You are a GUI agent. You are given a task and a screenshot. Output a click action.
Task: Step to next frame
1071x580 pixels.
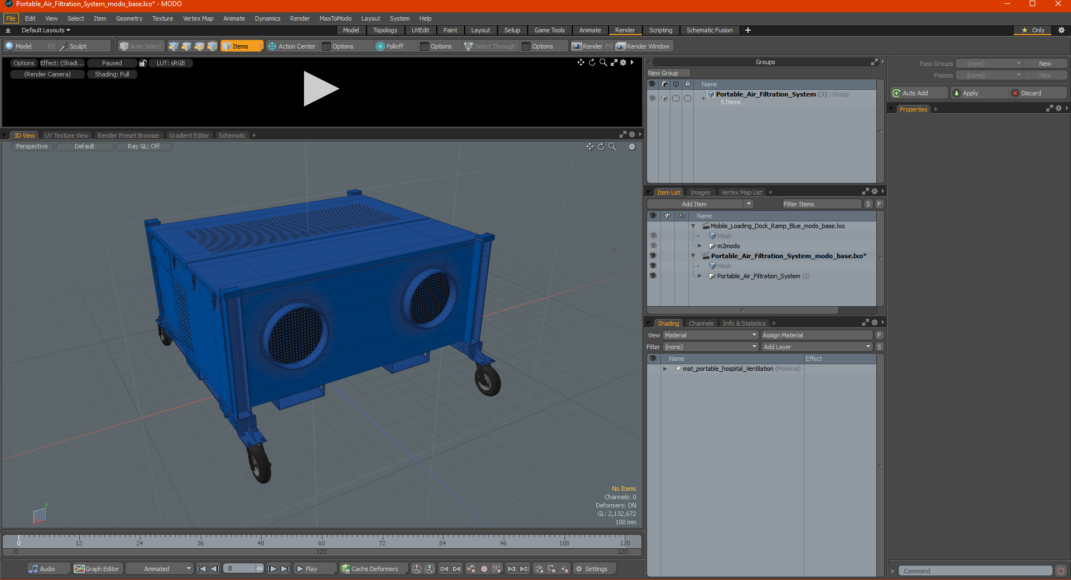272,569
